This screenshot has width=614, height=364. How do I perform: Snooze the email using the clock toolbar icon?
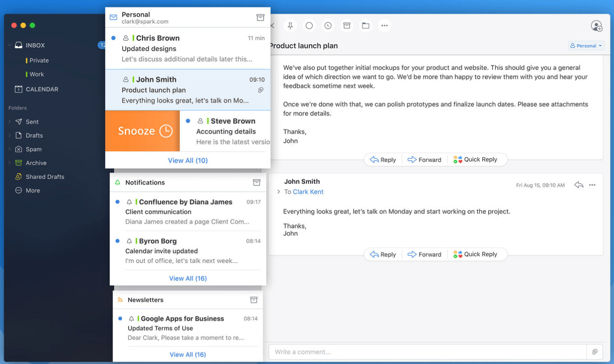point(328,26)
